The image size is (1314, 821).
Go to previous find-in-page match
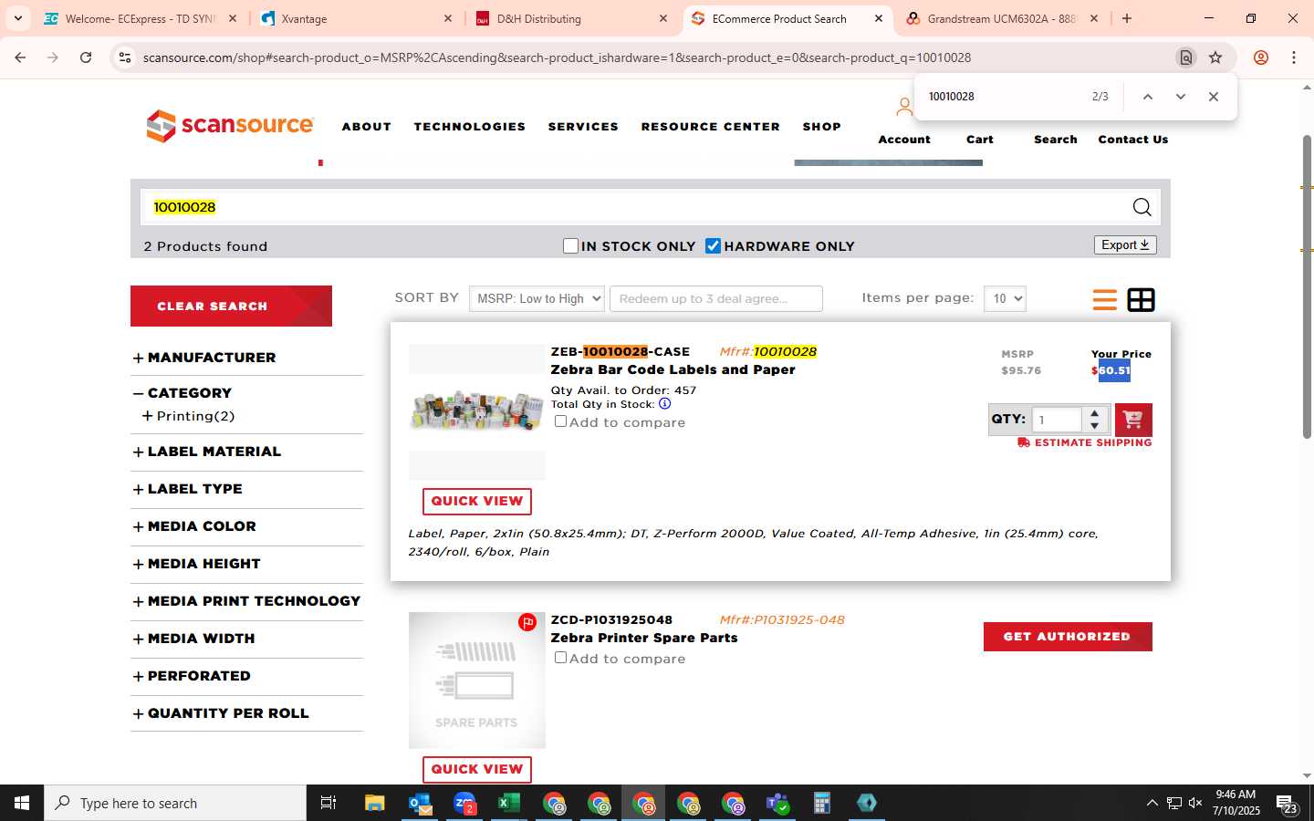(x=1148, y=97)
